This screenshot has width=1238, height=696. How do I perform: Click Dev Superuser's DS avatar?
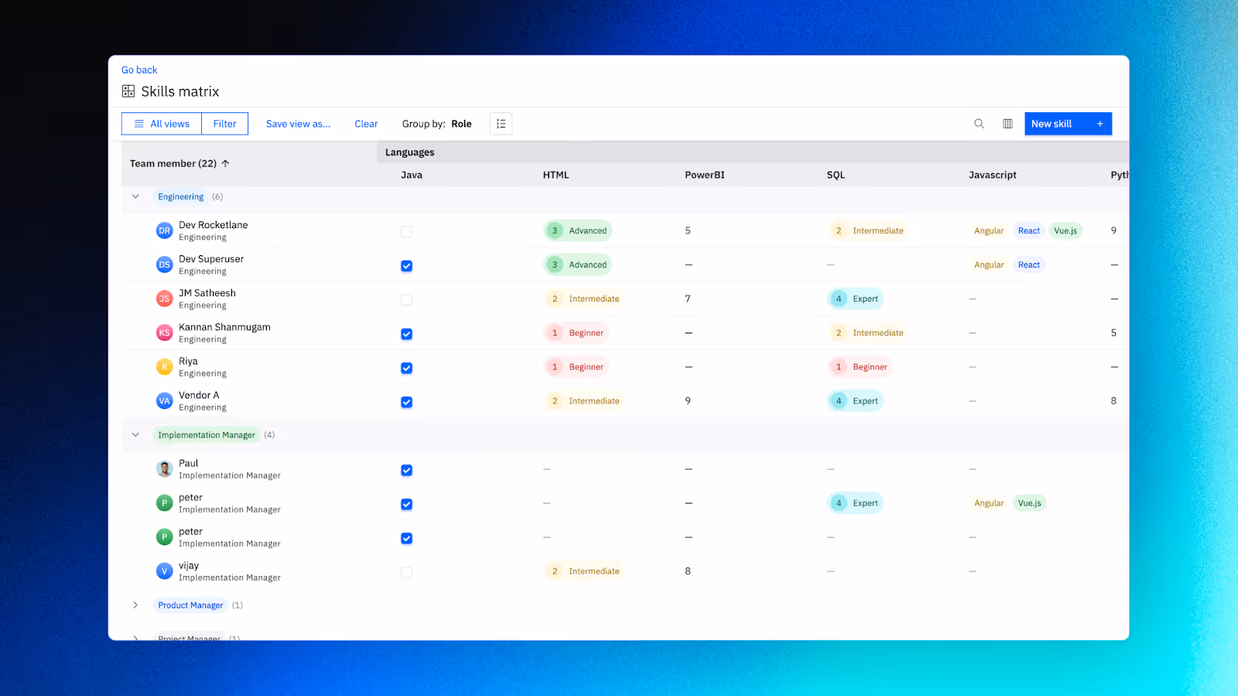(x=164, y=264)
